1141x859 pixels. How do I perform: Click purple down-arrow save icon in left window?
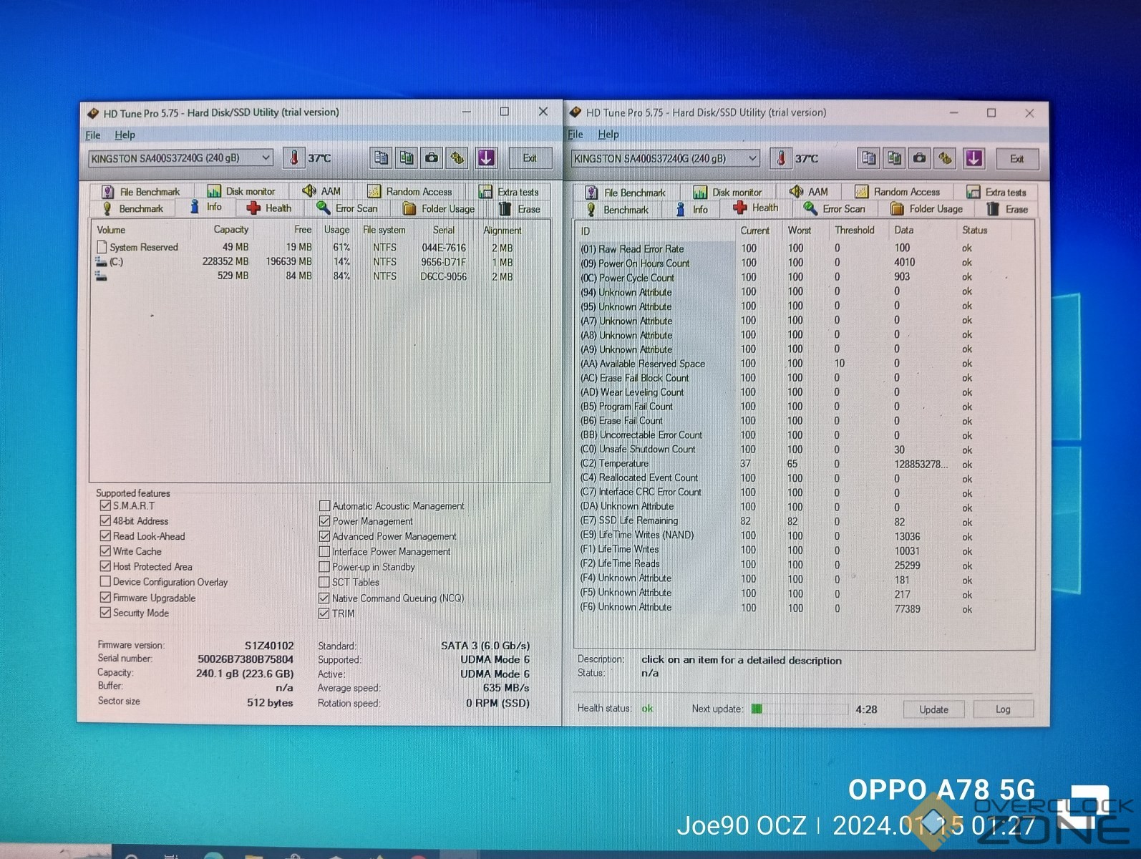coord(486,158)
